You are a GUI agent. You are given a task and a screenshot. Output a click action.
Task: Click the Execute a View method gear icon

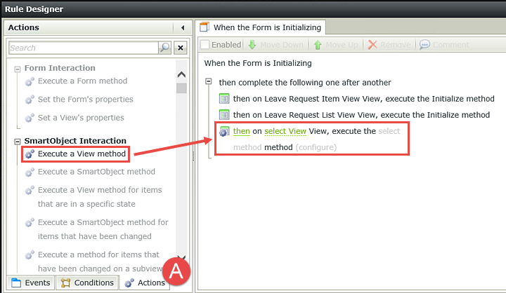tap(30, 154)
